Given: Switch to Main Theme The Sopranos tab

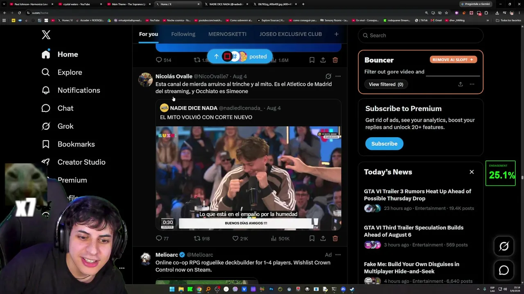Looking at the screenshot, I should pos(129,4).
